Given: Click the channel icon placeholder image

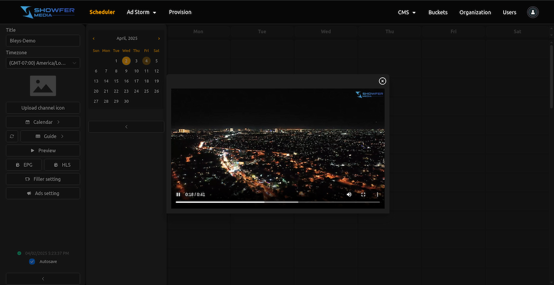Looking at the screenshot, I should point(43,86).
